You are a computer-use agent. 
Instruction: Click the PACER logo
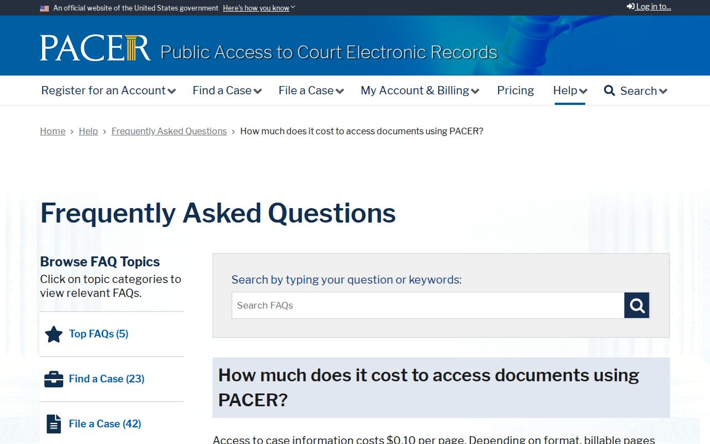pos(95,48)
